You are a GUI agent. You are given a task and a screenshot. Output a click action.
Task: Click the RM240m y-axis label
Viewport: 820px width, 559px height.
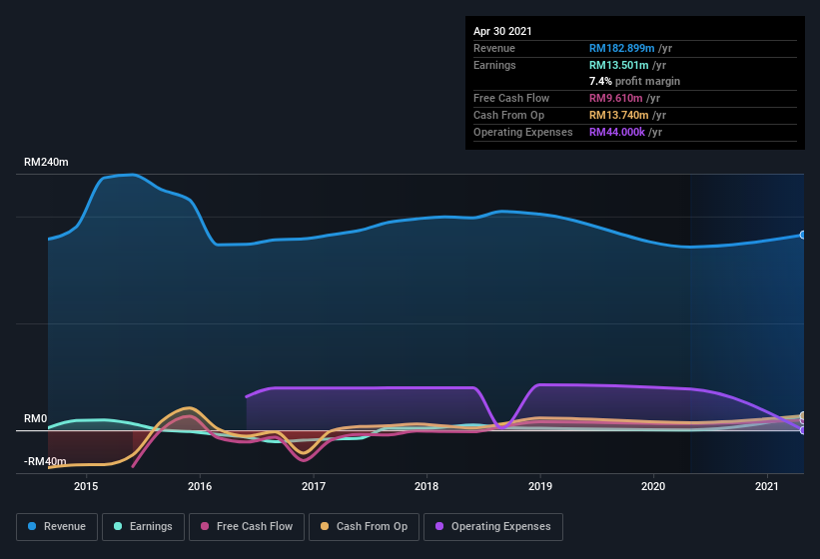pos(46,162)
